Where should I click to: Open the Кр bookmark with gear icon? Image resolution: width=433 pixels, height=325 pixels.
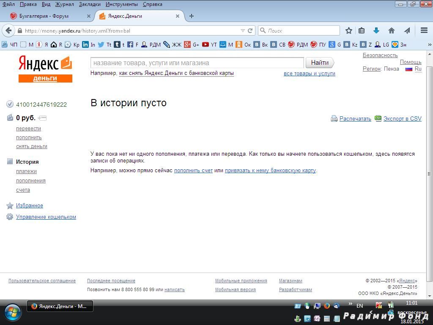pos(72,44)
